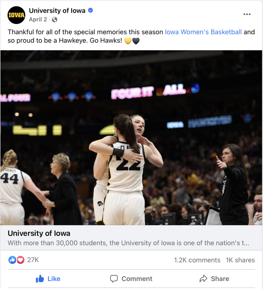View the 1K shares list
This screenshot has height=289, width=263.
click(240, 260)
